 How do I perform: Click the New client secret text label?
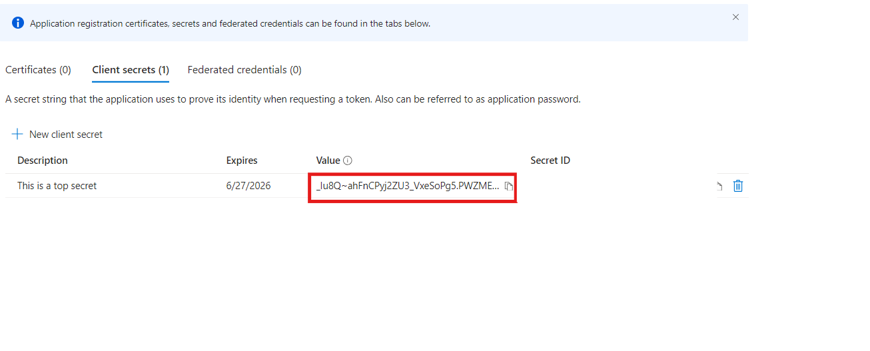[x=66, y=135]
